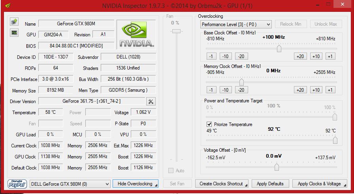
Task: Decrease base clock offset by -10
Action: (x=226, y=56)
